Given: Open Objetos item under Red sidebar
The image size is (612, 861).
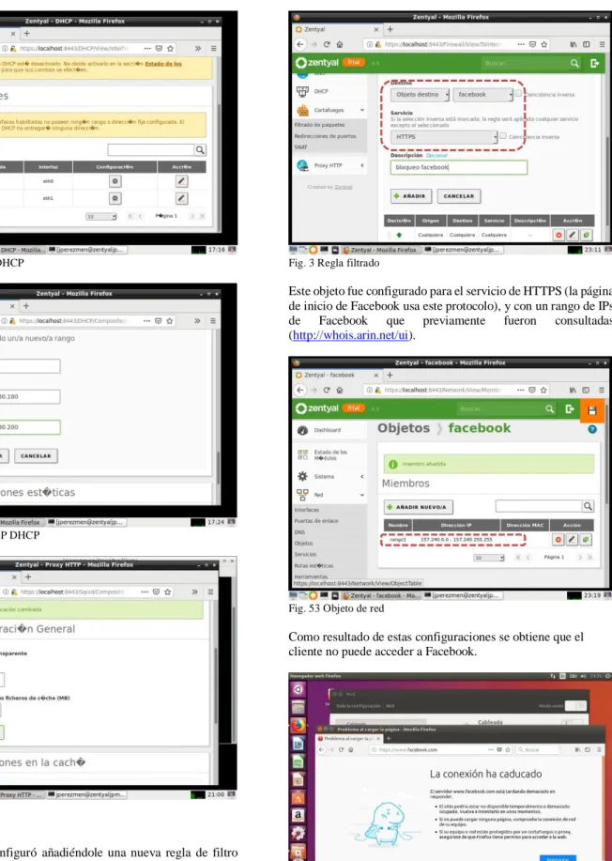Looking at the screenshot, I should (303, 543).
